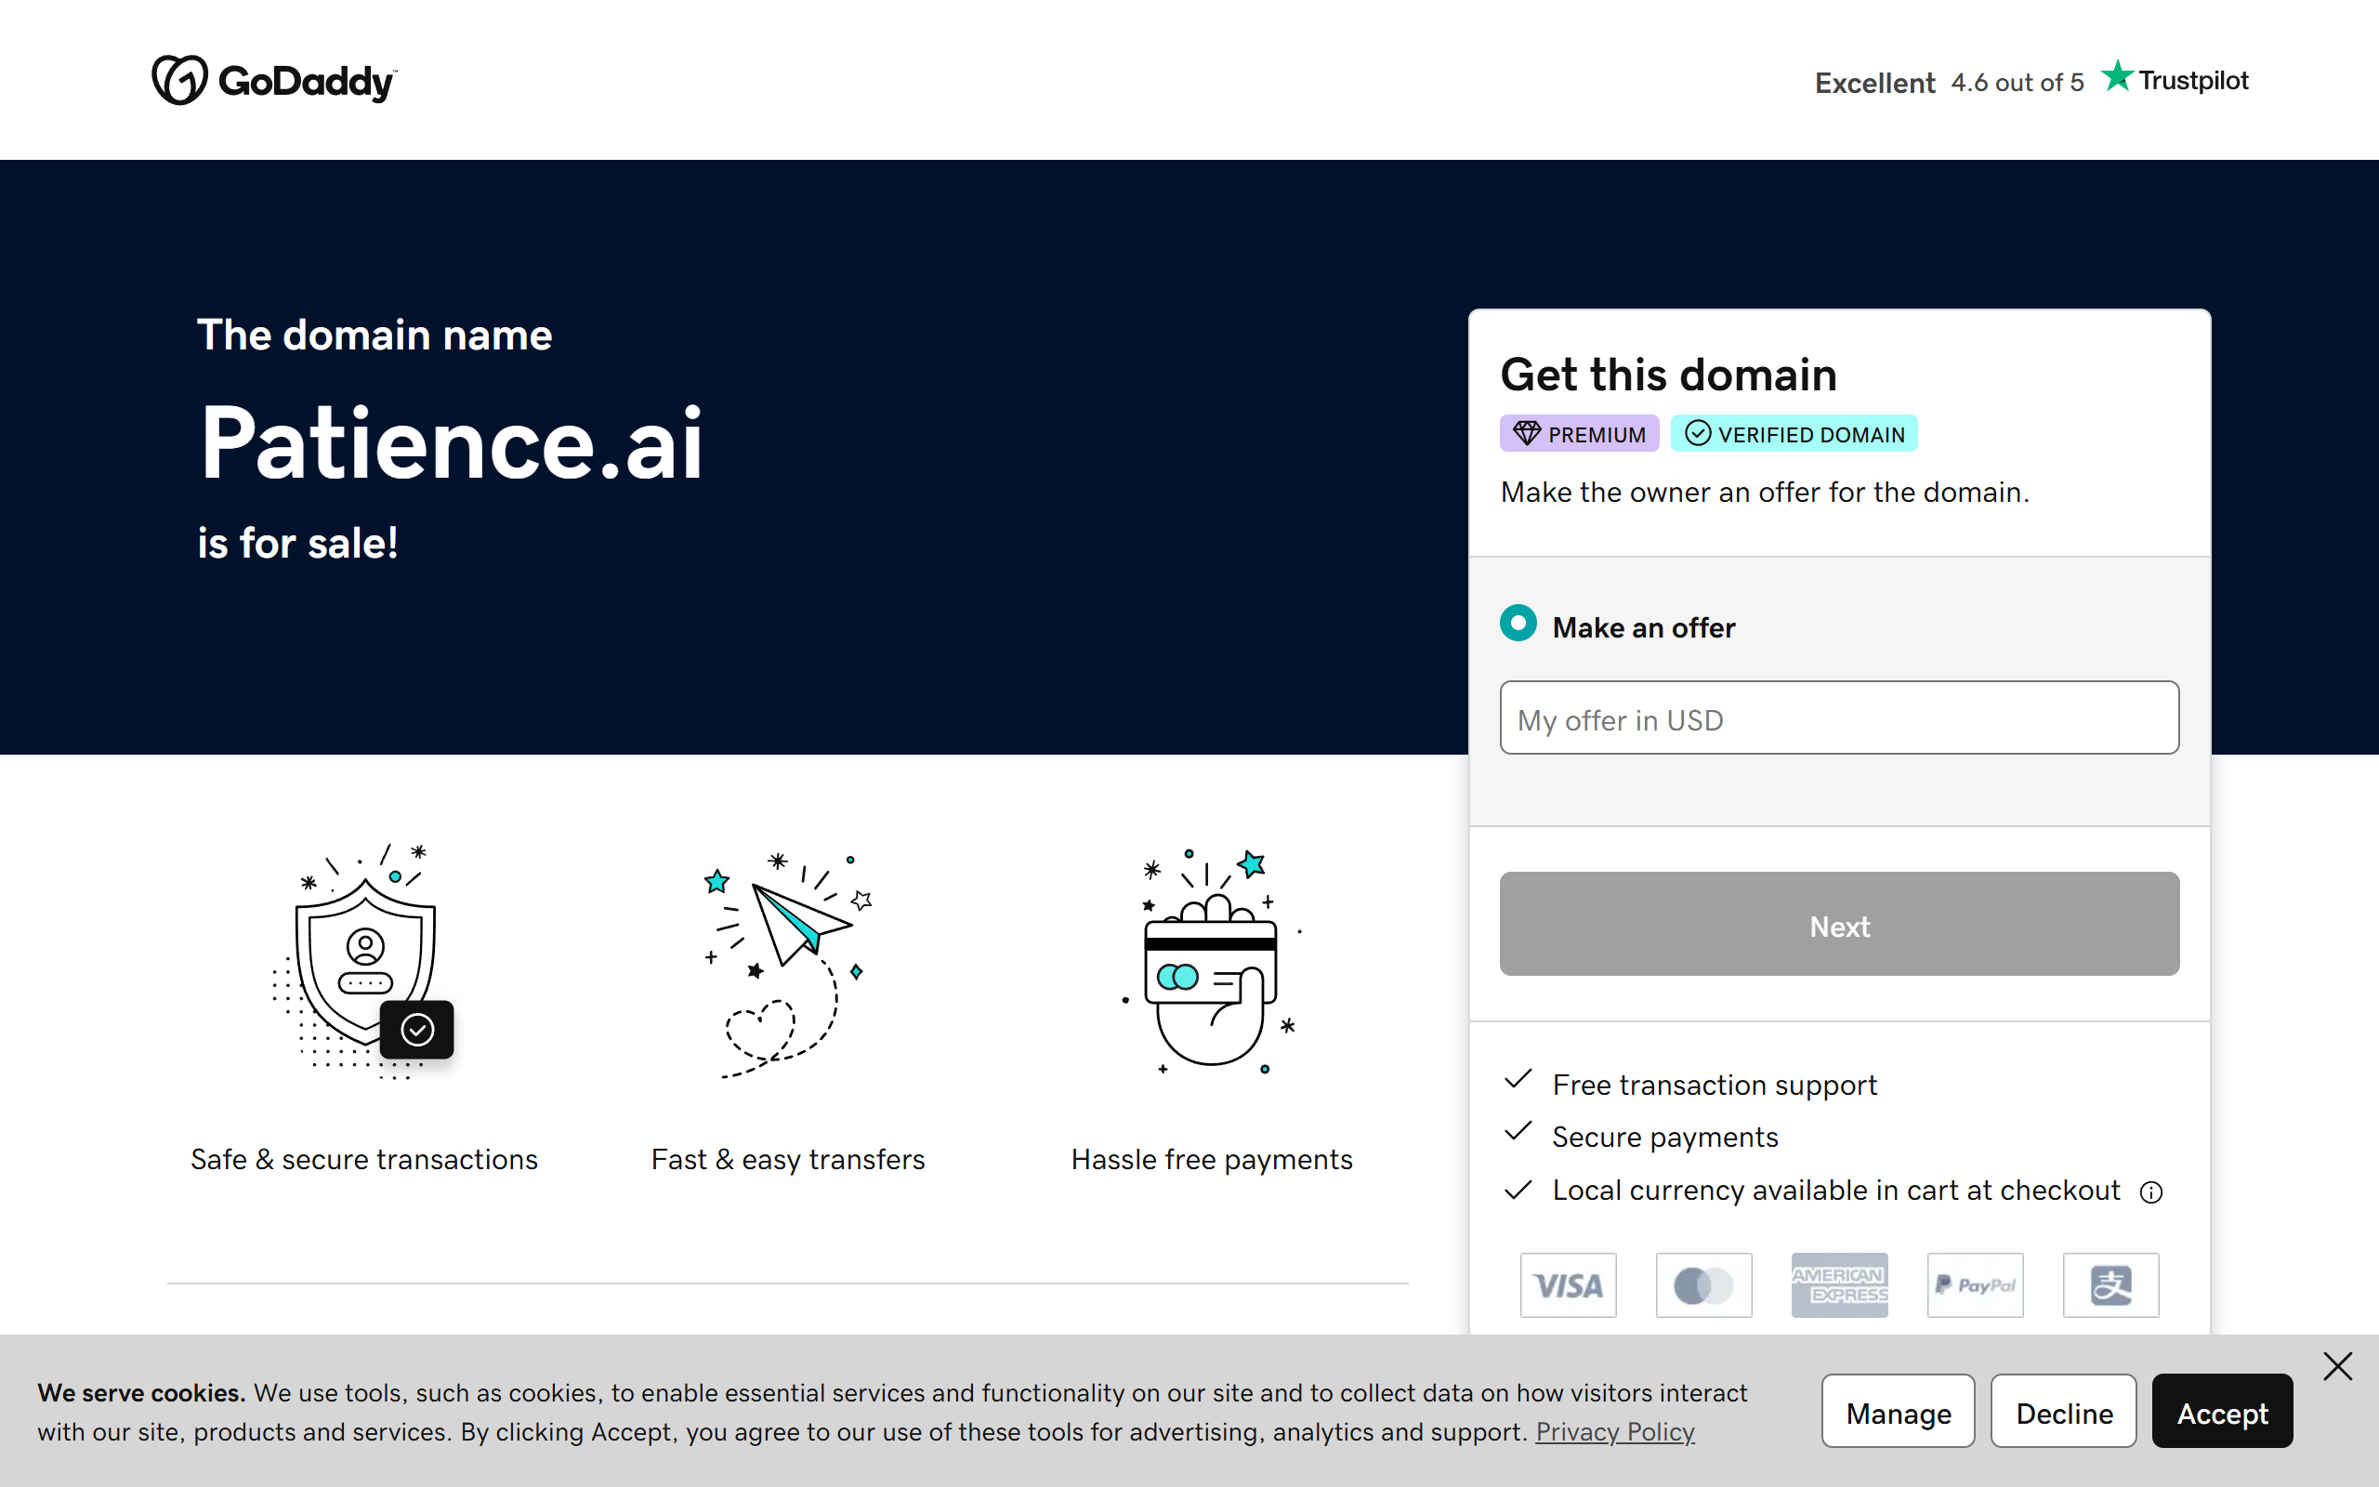
Task: Accept cookies in the banner
Action: (x=2222, y=1412)
